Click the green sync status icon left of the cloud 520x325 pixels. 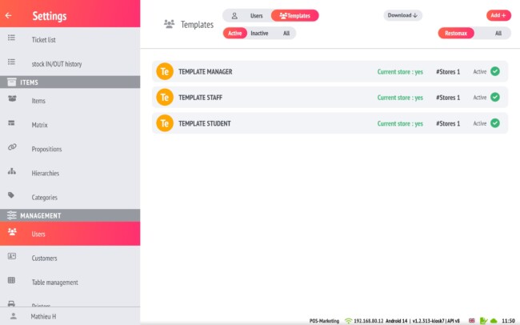coord(483,321)
